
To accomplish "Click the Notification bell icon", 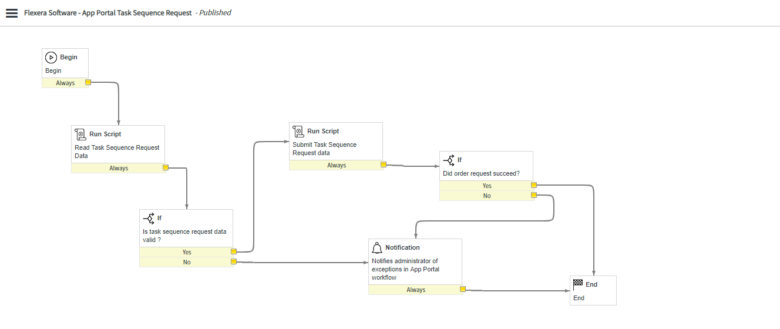I will (x=377, y=248).
